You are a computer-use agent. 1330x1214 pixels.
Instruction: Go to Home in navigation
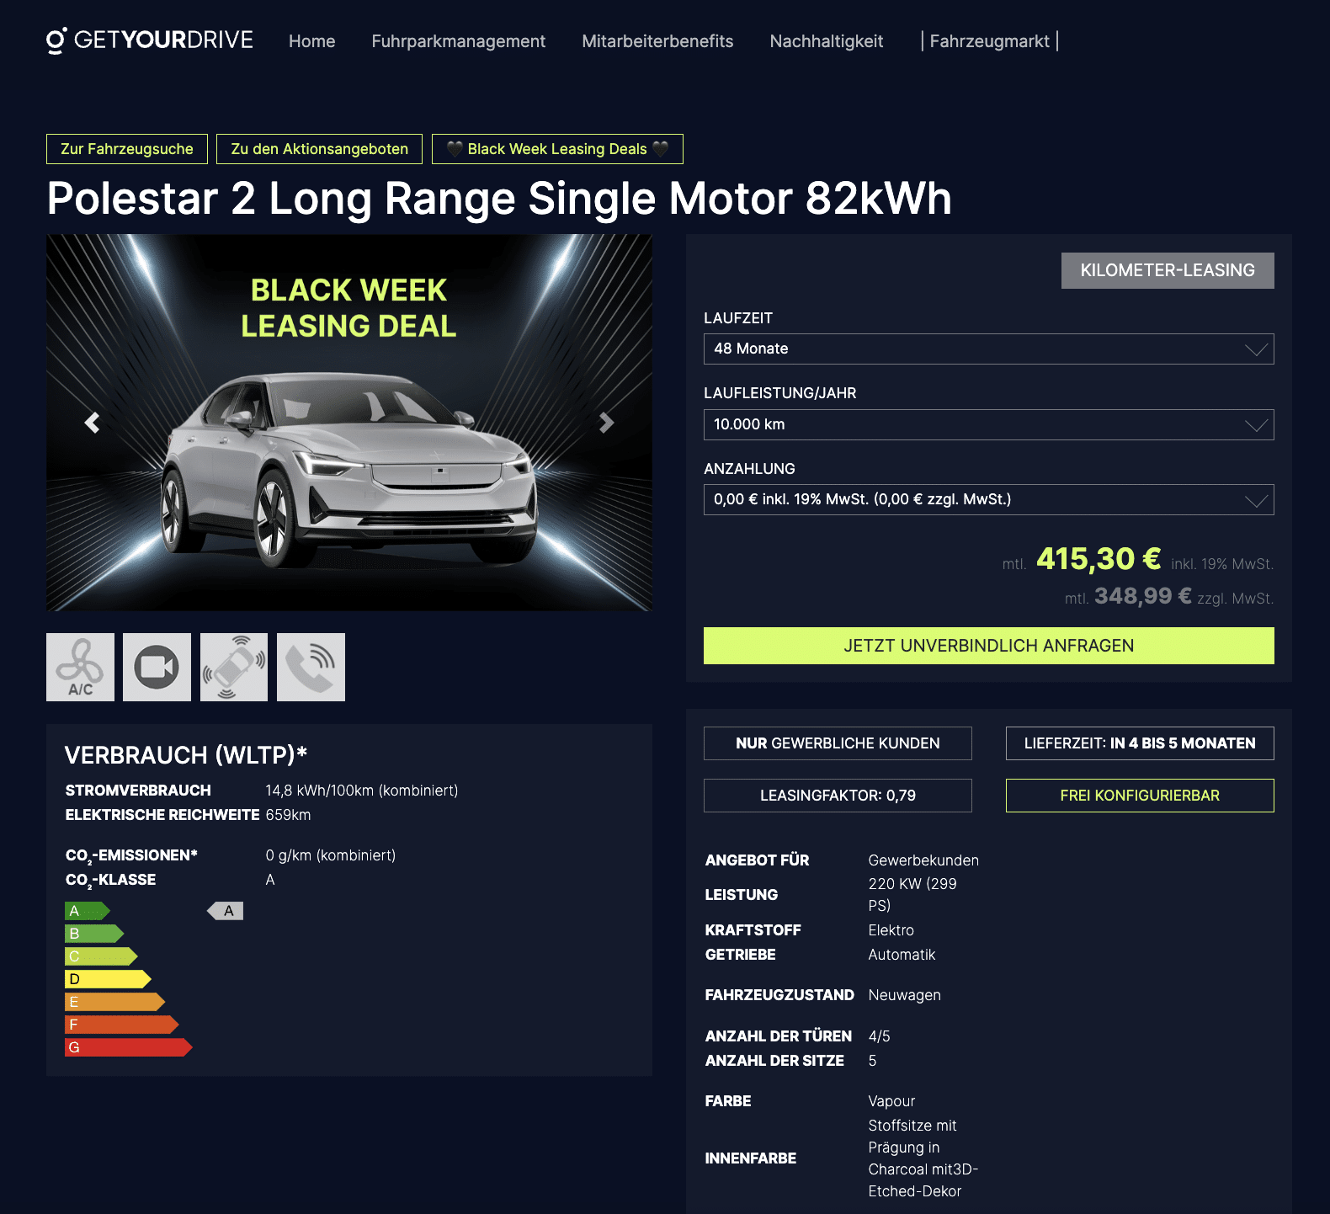coord(311,41)
